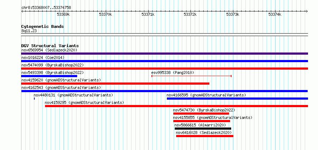318x150 pixels.
Task: Click the chr8:53368007..53374758 coordinate text
Action: (46, 8)
